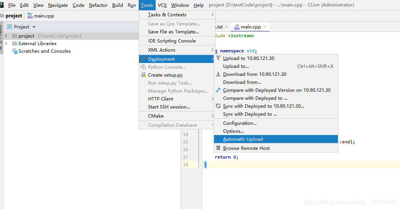
Task: Click Compare with Deployed Version on 10.90.121.30
Action: [x=276, y=90]
